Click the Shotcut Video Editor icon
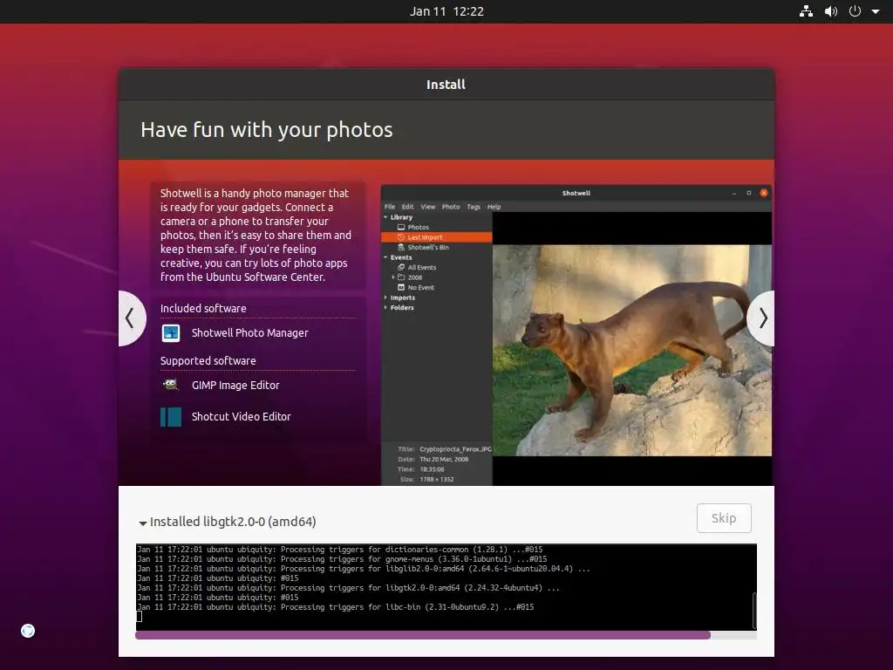Screen dimensions: 893x670 171,417
